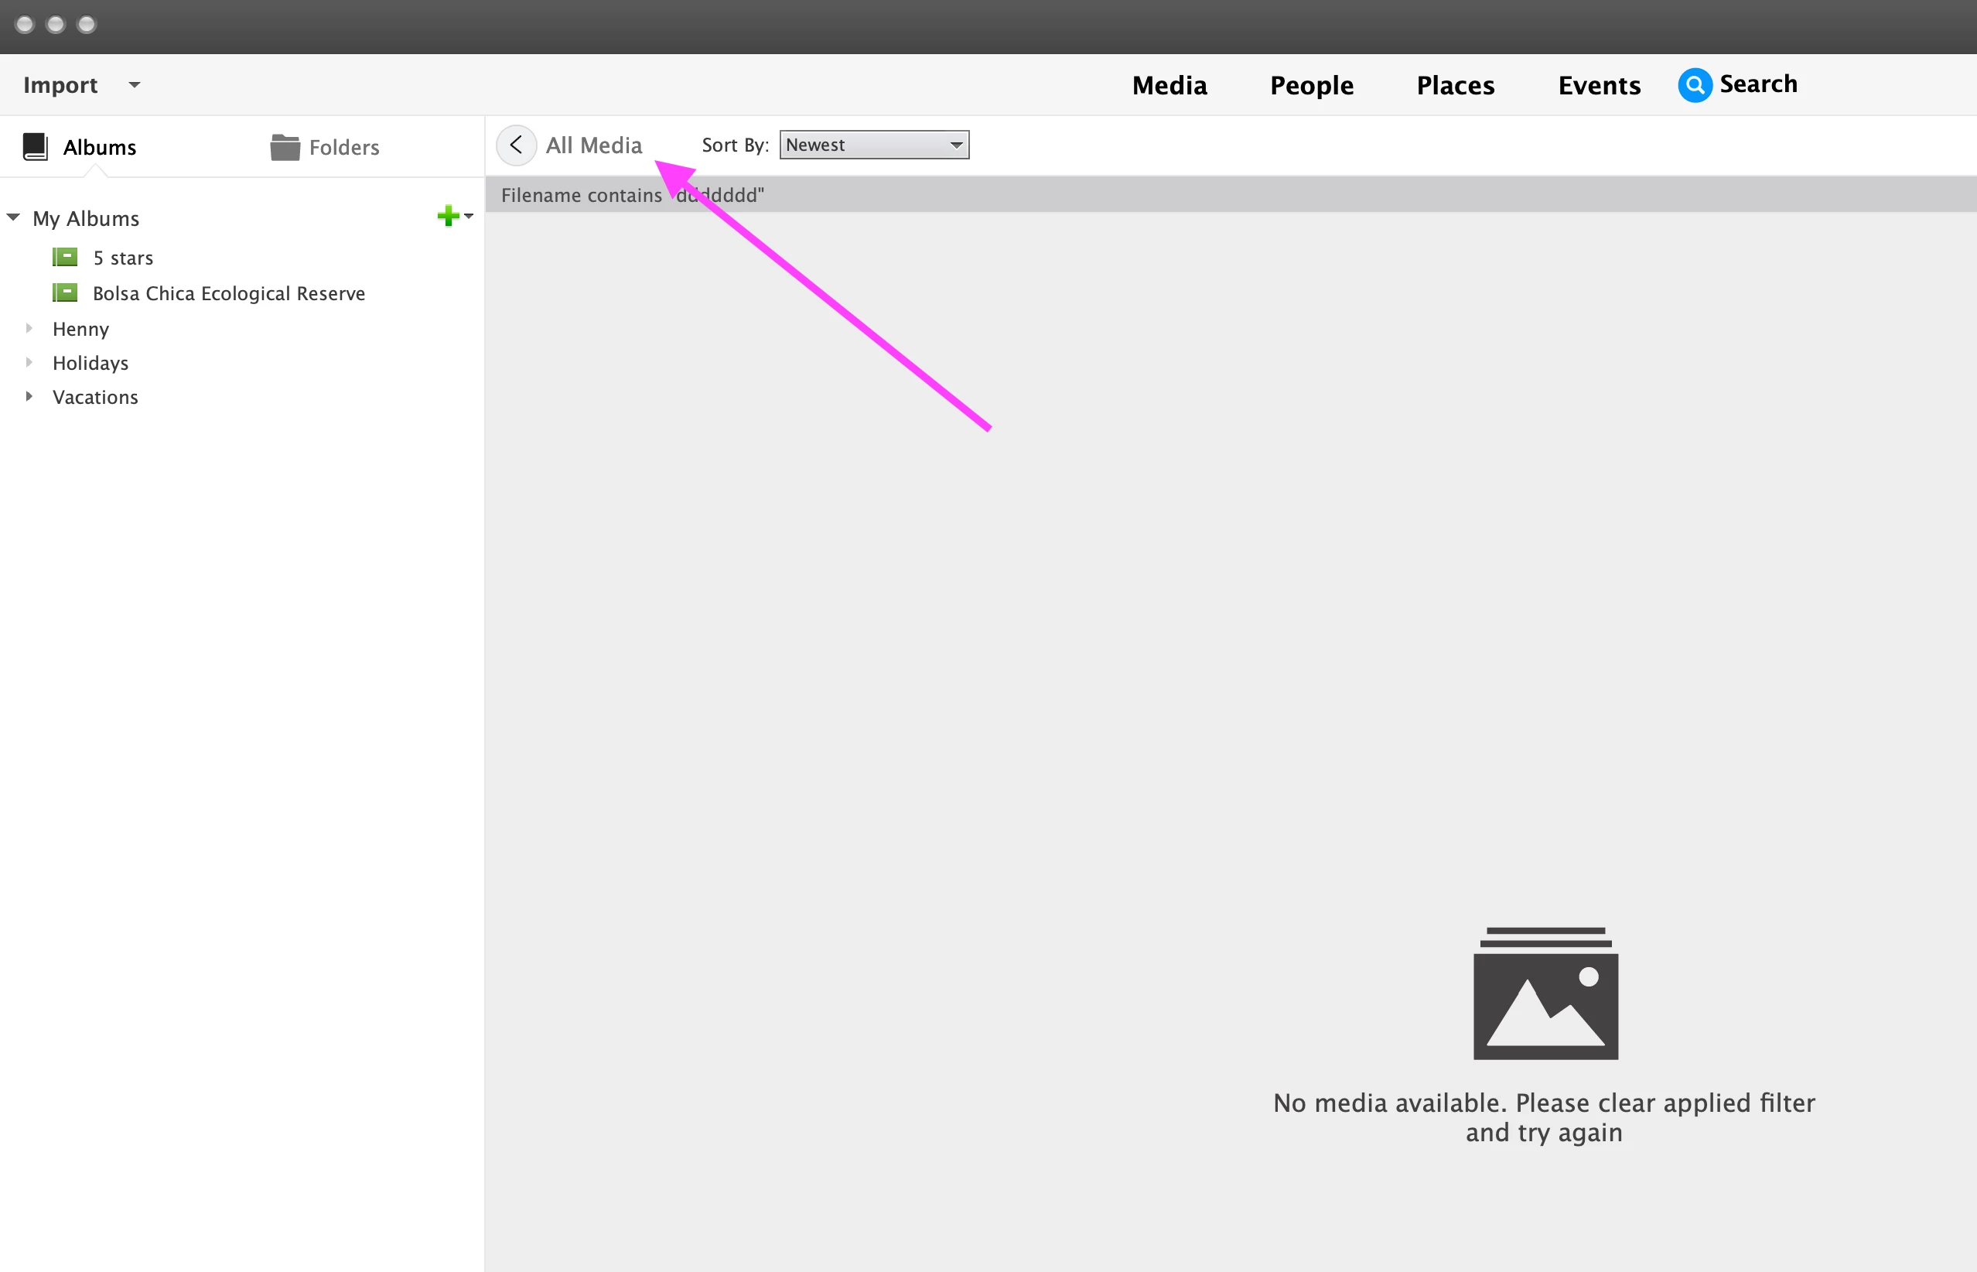The image size is (1977, 1272).
Task: Click the 5 stars album icon
Action: [65, 258]
